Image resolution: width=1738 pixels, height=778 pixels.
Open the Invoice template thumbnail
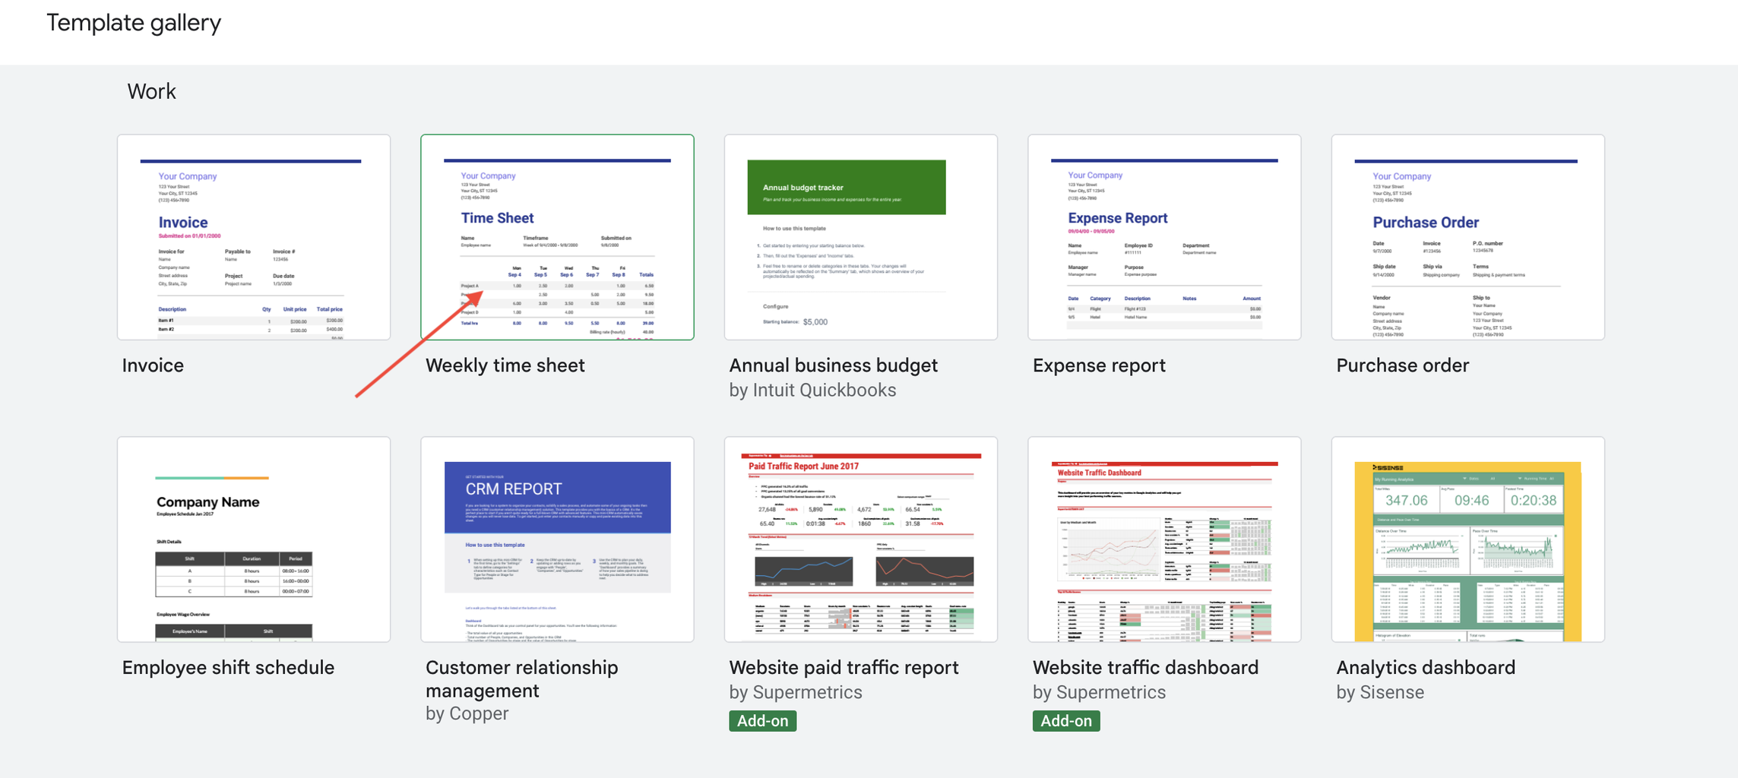pyautogui.click(x=254, y=237)
